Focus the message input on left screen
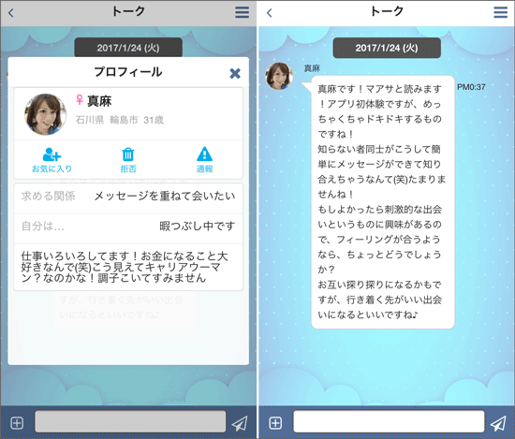 [x=130, y=421]
